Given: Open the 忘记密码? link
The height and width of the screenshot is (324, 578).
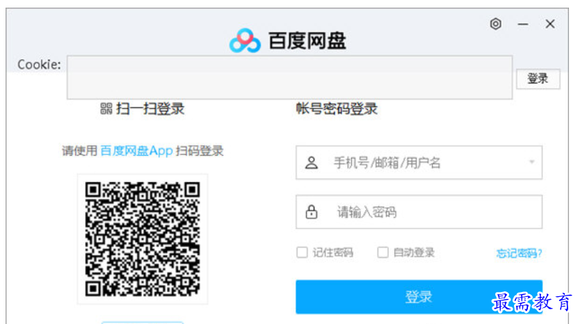Looking at the screenshot, I should [519, 253].
